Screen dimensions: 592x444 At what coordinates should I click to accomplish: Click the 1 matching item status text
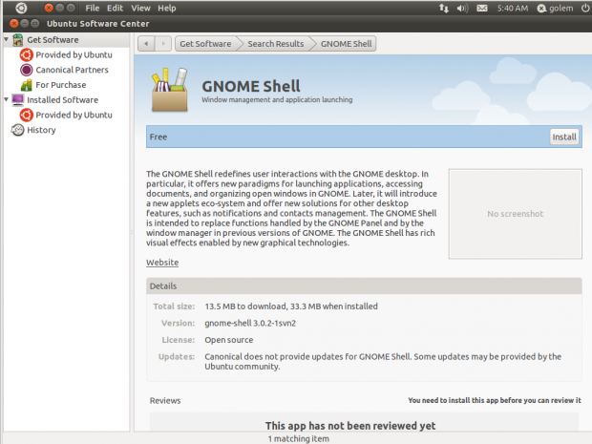298,438
